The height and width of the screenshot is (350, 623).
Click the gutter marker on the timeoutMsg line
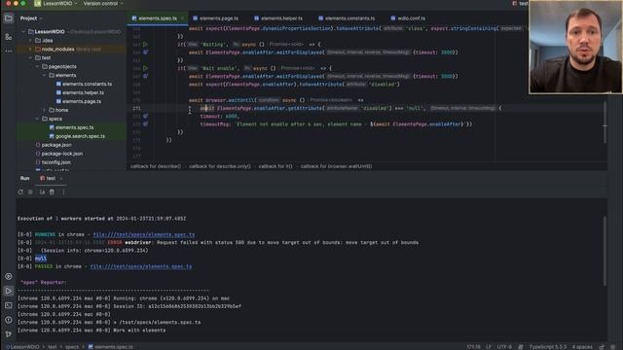click(145, 124)
